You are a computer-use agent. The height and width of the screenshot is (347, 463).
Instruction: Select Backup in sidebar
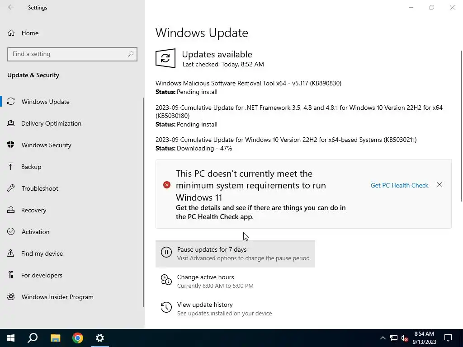[31, 167]
